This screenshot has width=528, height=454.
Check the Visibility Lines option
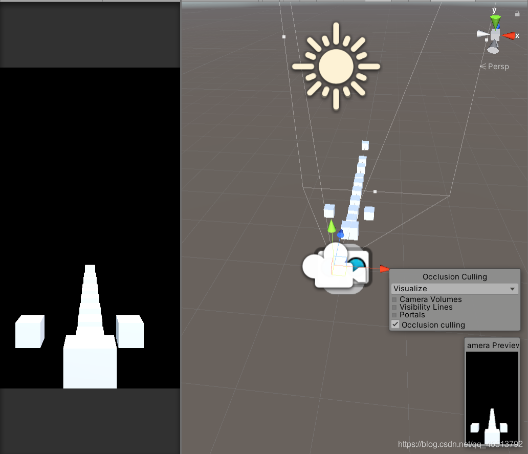point(394,307)
